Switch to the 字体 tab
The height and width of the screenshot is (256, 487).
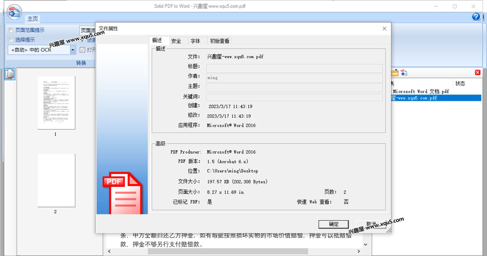[x=196, y=41]
